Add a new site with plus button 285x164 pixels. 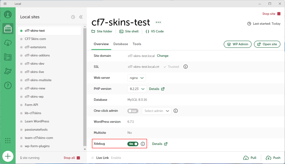[8, 156]
